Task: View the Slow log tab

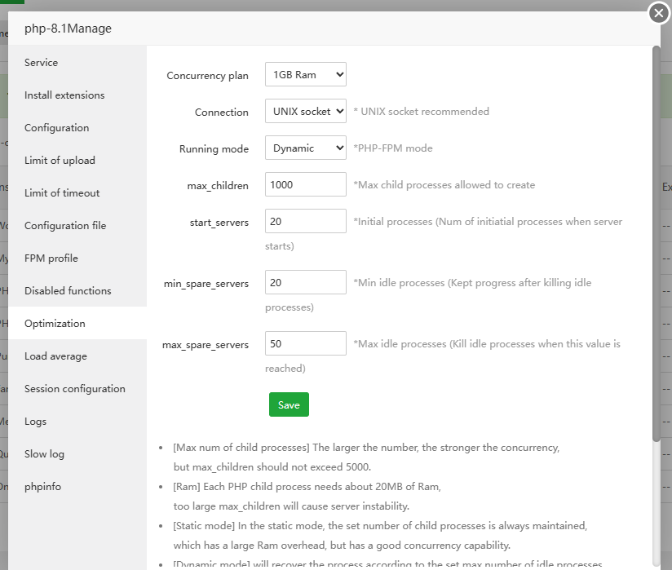Action: (x=44, y=454)
